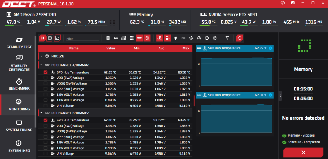Expand the NUC126 group
This screenshot has height=159, width=328.
[x=41, y=56]
